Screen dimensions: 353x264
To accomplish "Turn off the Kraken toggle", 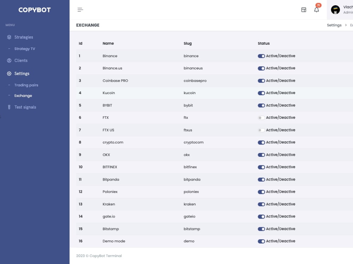I will [x=261, y=204].
